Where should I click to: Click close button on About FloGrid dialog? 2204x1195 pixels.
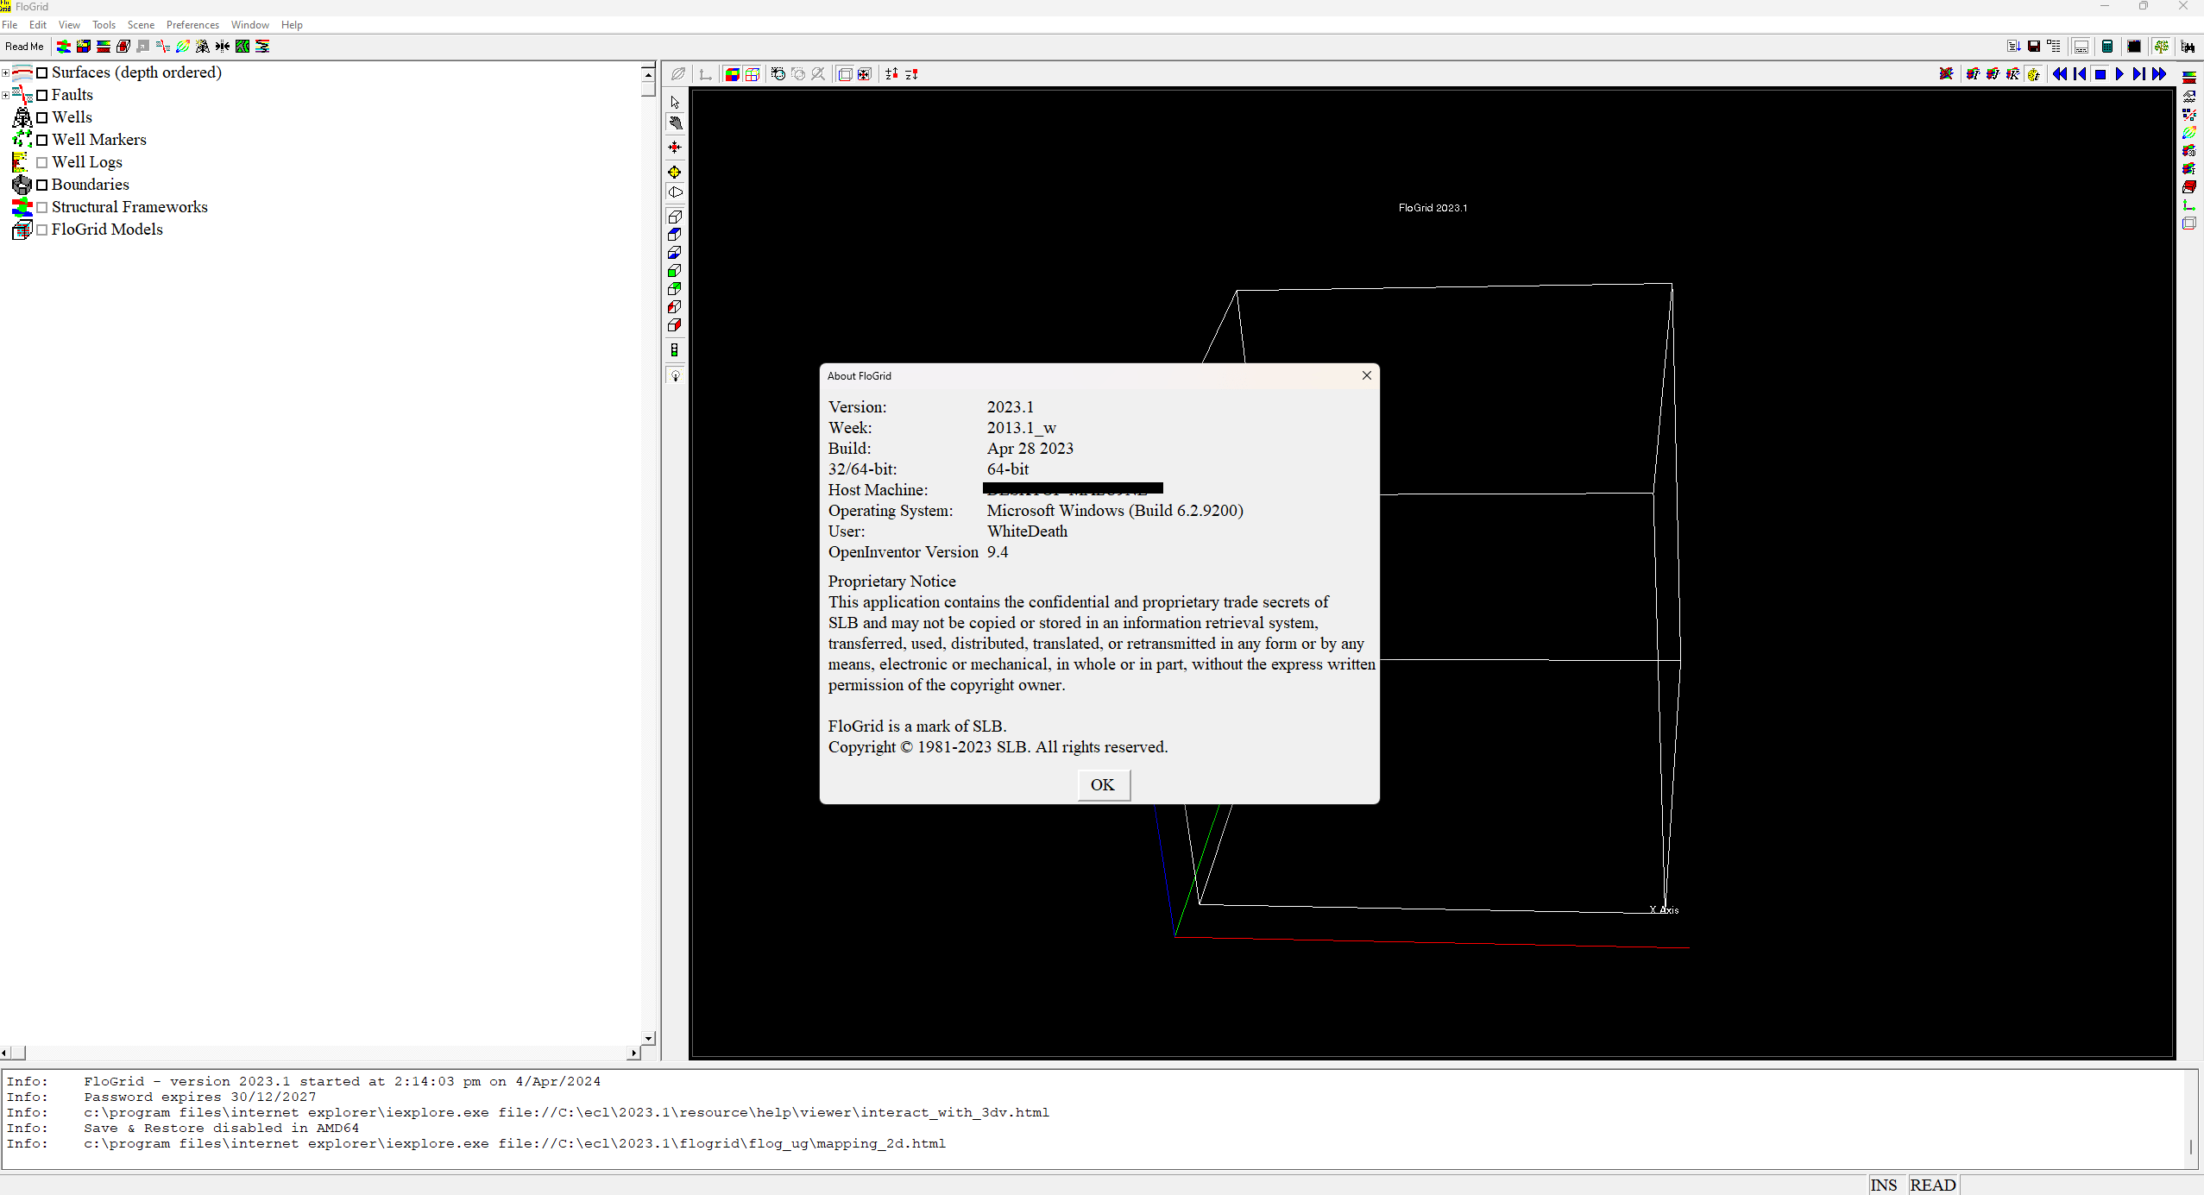pos(1365,375)
